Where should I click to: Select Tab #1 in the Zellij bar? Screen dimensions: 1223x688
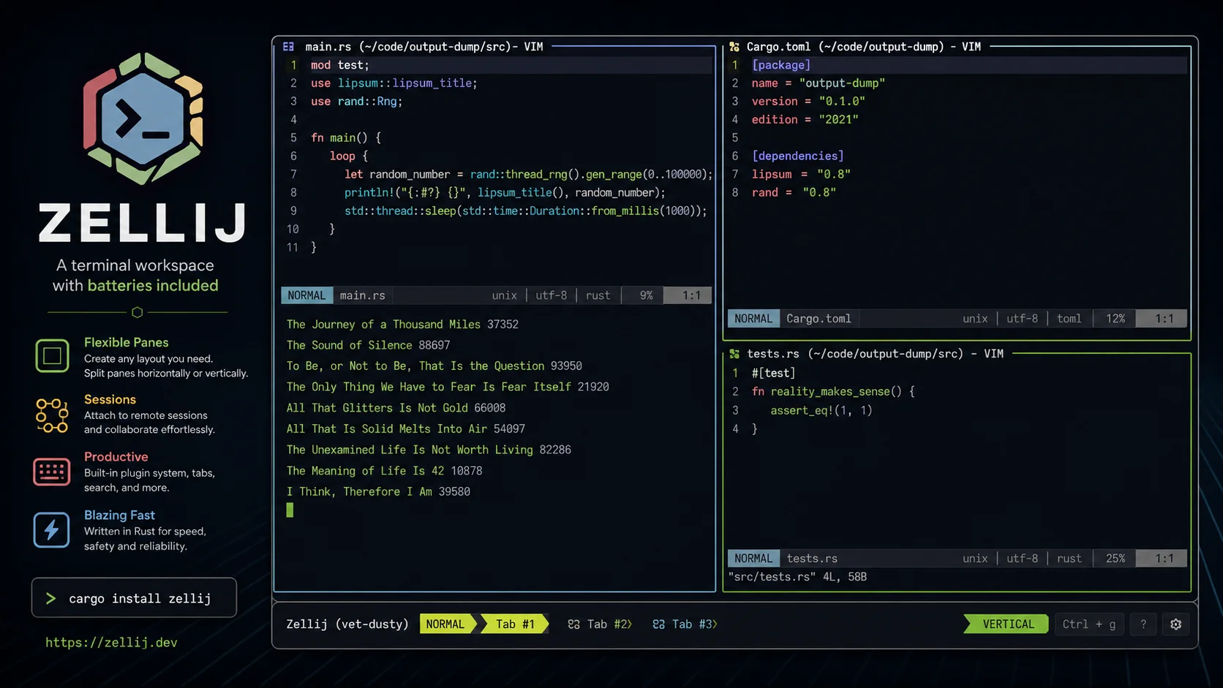(x=515, y=624)
